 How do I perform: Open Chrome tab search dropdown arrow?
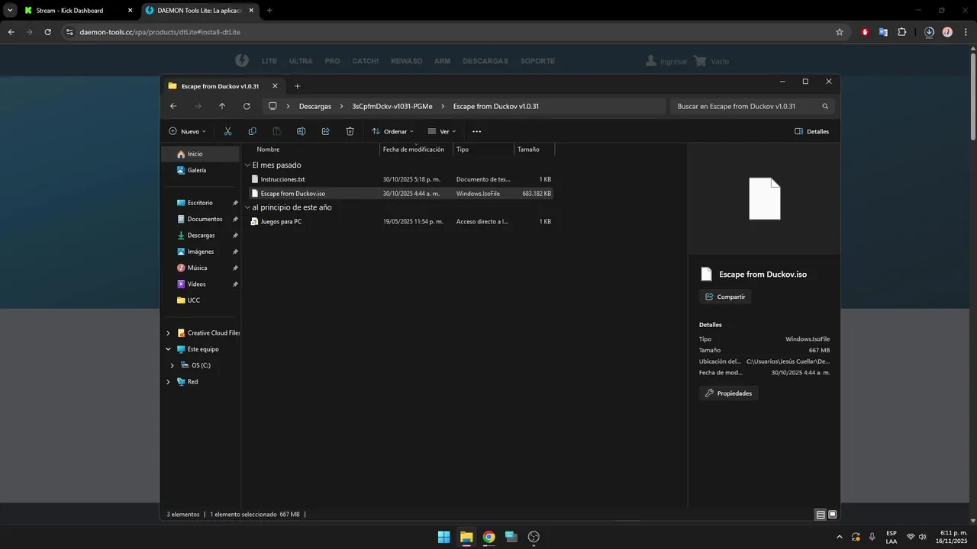(10, 11)
